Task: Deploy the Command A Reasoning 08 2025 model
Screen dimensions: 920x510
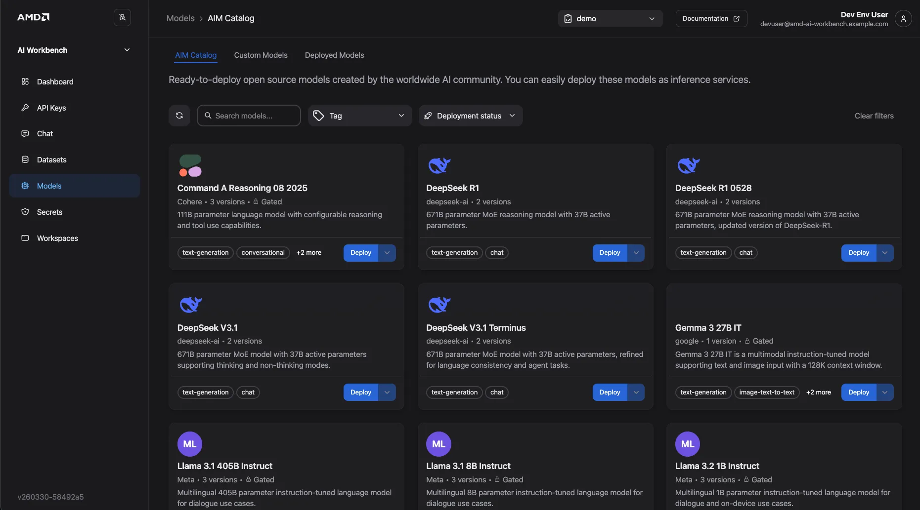Action: click(x=361, y=253)
